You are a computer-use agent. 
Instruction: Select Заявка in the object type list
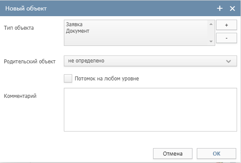point(74,24)
